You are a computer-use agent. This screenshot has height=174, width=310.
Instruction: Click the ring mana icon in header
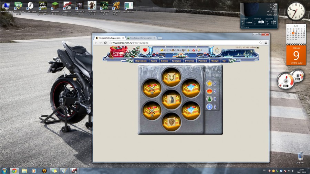click(217, 50)
